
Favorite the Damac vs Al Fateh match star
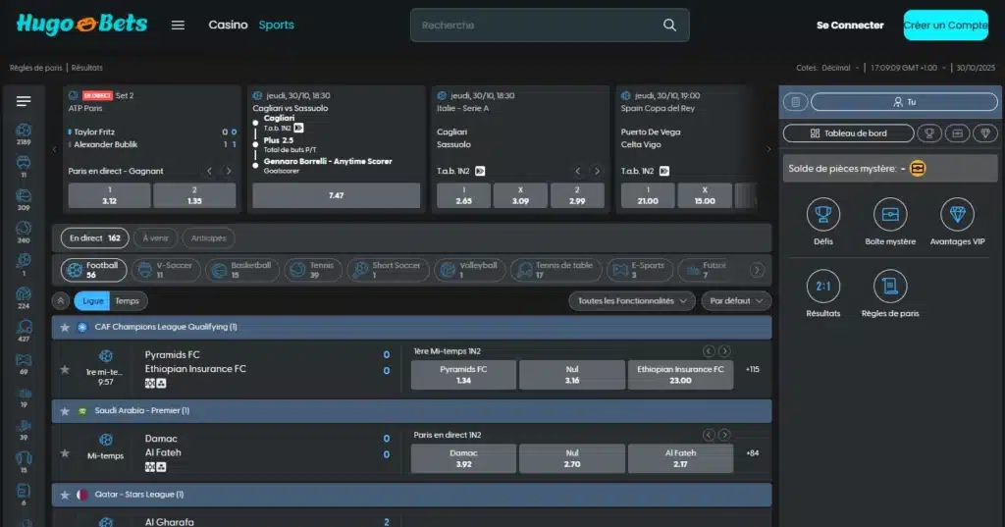click(x=65, y=453)
